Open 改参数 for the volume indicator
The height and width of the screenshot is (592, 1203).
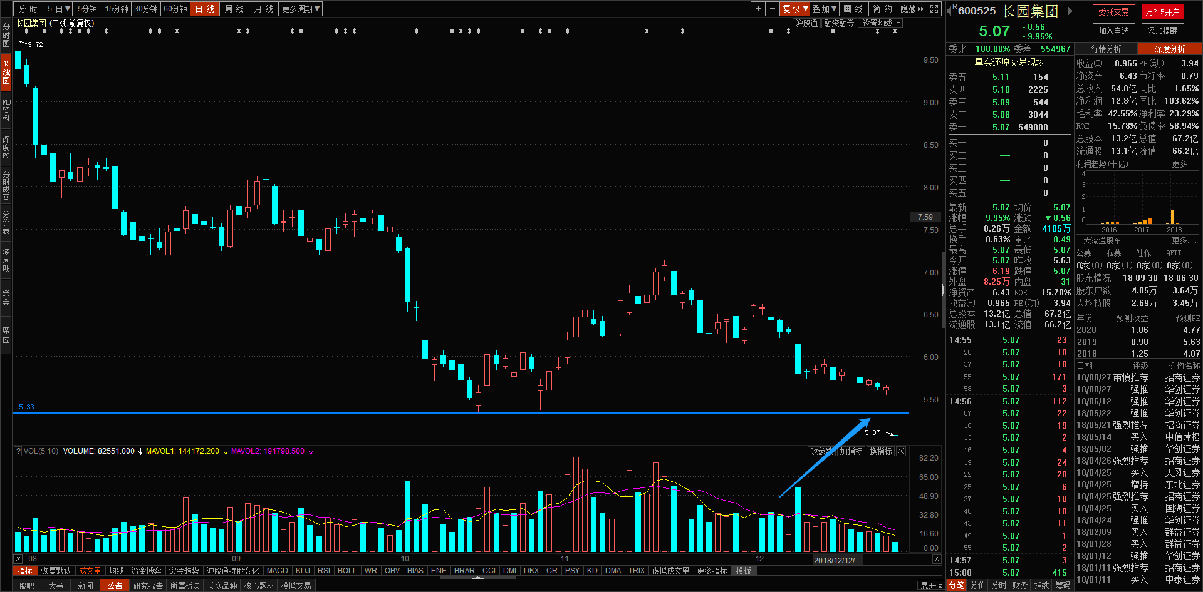821,451
